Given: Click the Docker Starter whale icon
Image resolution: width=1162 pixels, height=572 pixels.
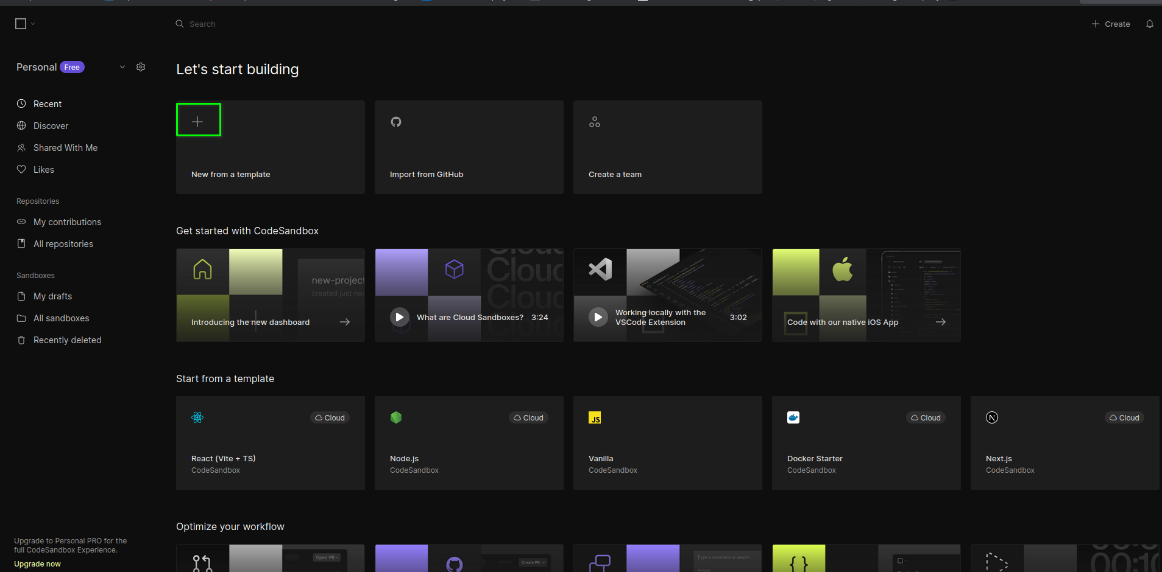Looking at the screenshot, I should click(x=793, y=417).
